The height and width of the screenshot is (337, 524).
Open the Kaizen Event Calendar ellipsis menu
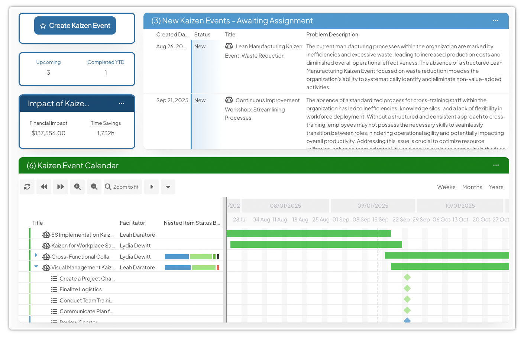(x=496, y=165)
